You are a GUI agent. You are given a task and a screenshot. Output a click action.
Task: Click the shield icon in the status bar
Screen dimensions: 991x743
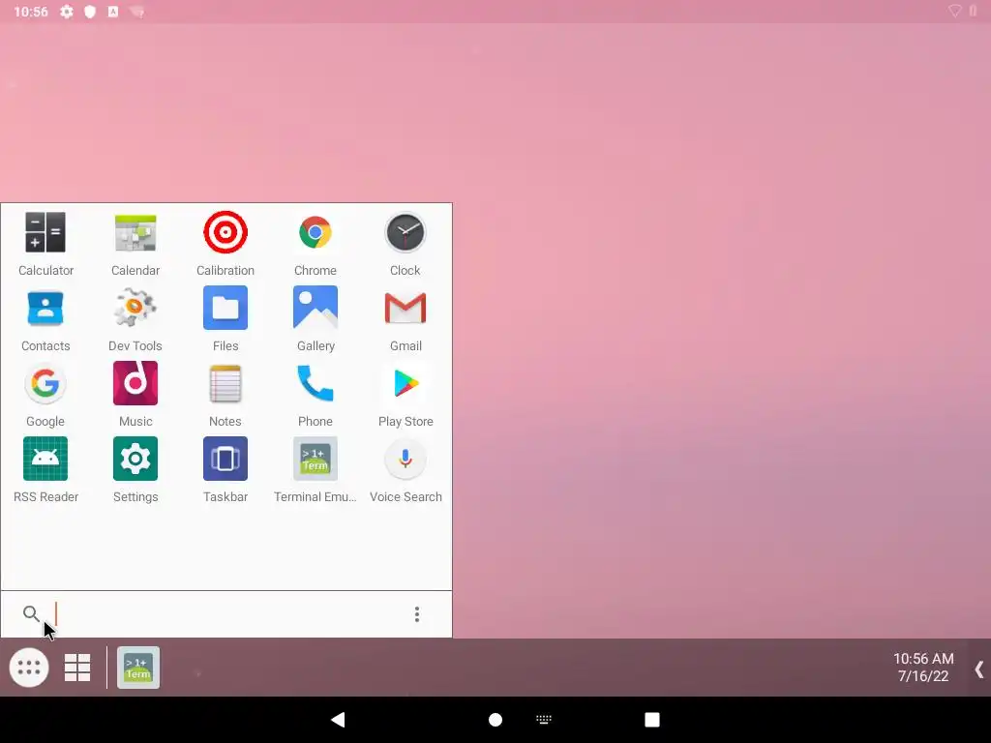point(90,12)
